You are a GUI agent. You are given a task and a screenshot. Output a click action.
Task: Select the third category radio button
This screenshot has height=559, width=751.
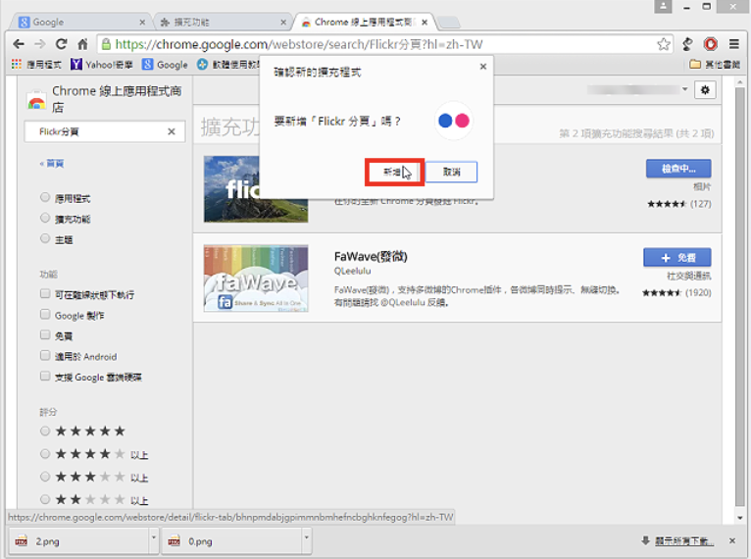click(x=45, y=238)
